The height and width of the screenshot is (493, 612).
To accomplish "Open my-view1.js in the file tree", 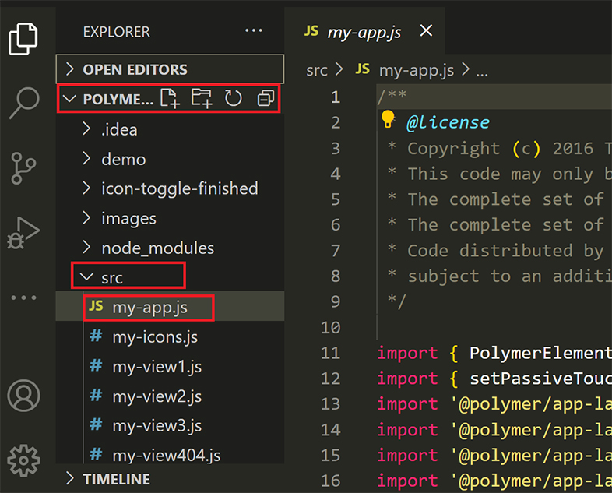I will pyautogui.click(x=171, y=367).
